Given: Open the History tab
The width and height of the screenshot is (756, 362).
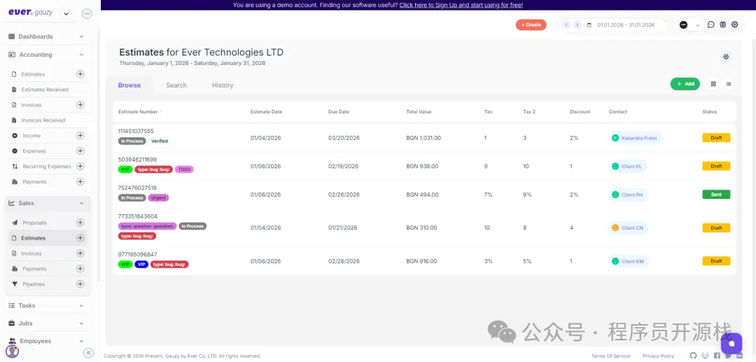Looking at the screenshot, I should 222,85.
